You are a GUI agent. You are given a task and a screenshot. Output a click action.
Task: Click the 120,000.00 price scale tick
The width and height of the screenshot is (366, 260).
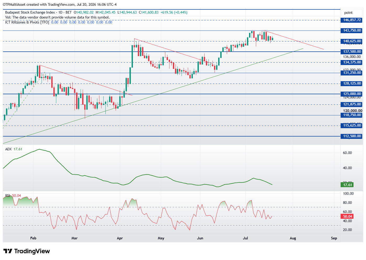click(x=352, y=111)
